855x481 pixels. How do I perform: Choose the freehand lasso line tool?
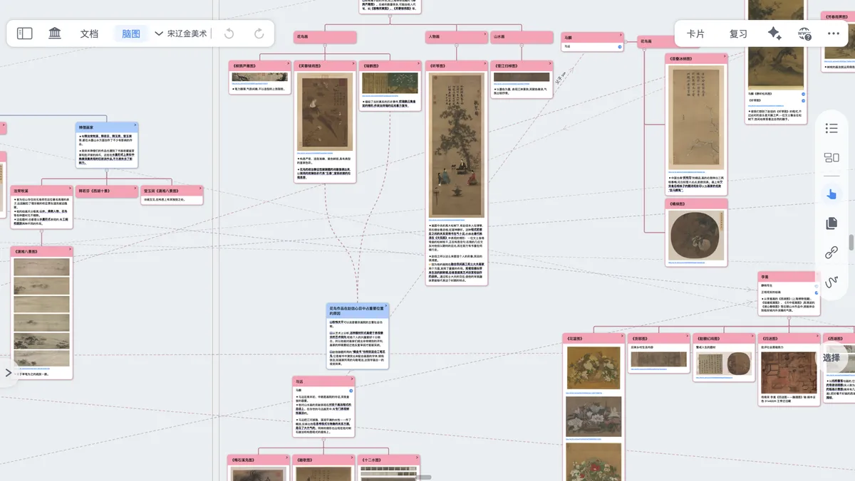click(x=831, y=282)
